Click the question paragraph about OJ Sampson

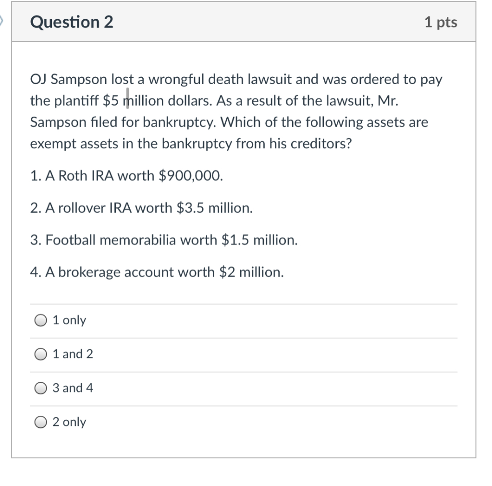click(235, 111)
